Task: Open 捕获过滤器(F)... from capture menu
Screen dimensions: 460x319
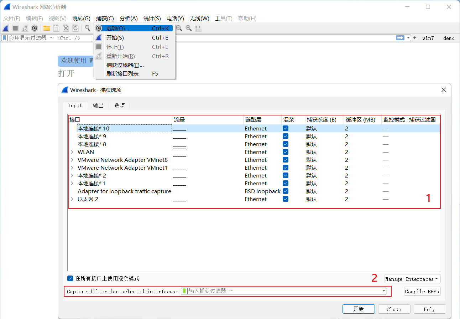Action: [x=134, y=65]
